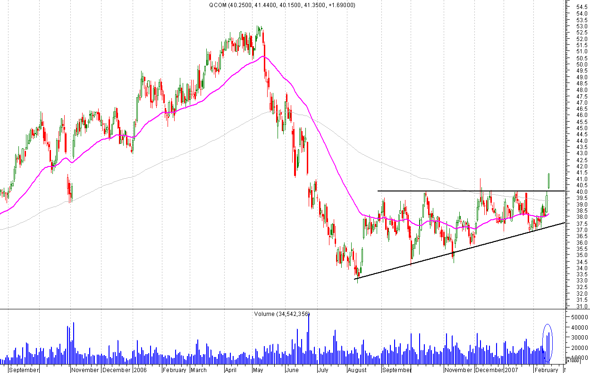Click the first September label on date axis
Viewport: 590px width, 373px height.
click(24, 370)
